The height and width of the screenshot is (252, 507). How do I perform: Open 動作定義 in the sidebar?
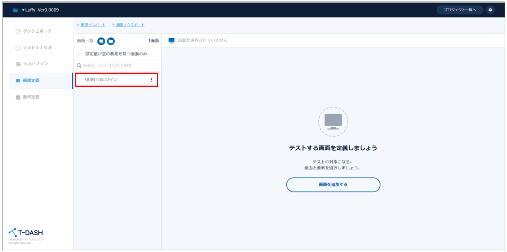pyautogui.click(x=31, y=97)
